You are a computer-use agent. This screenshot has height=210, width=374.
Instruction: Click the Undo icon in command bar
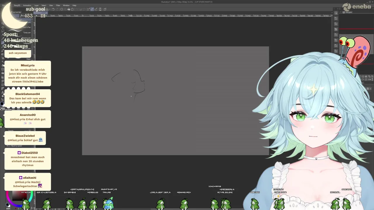coord(53,9)
